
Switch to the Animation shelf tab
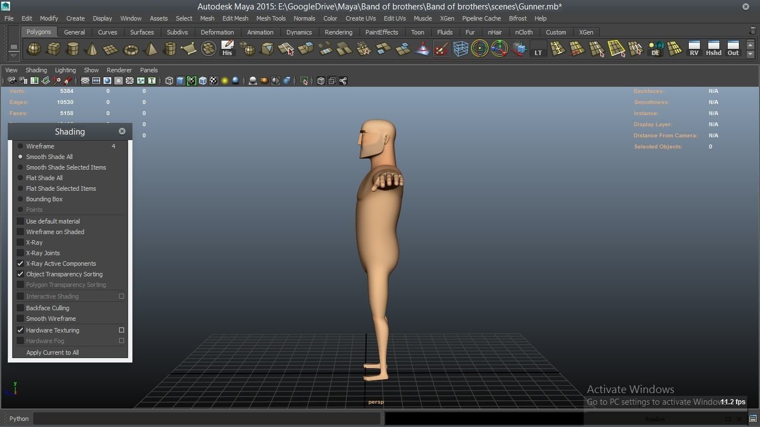[260, 32]
